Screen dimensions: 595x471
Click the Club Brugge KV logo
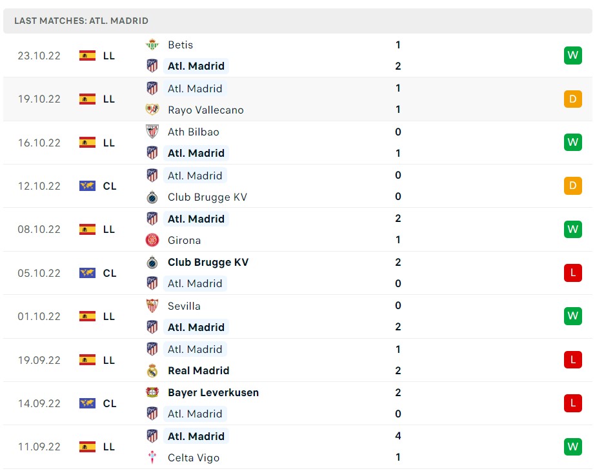click(x=152, y=197)
